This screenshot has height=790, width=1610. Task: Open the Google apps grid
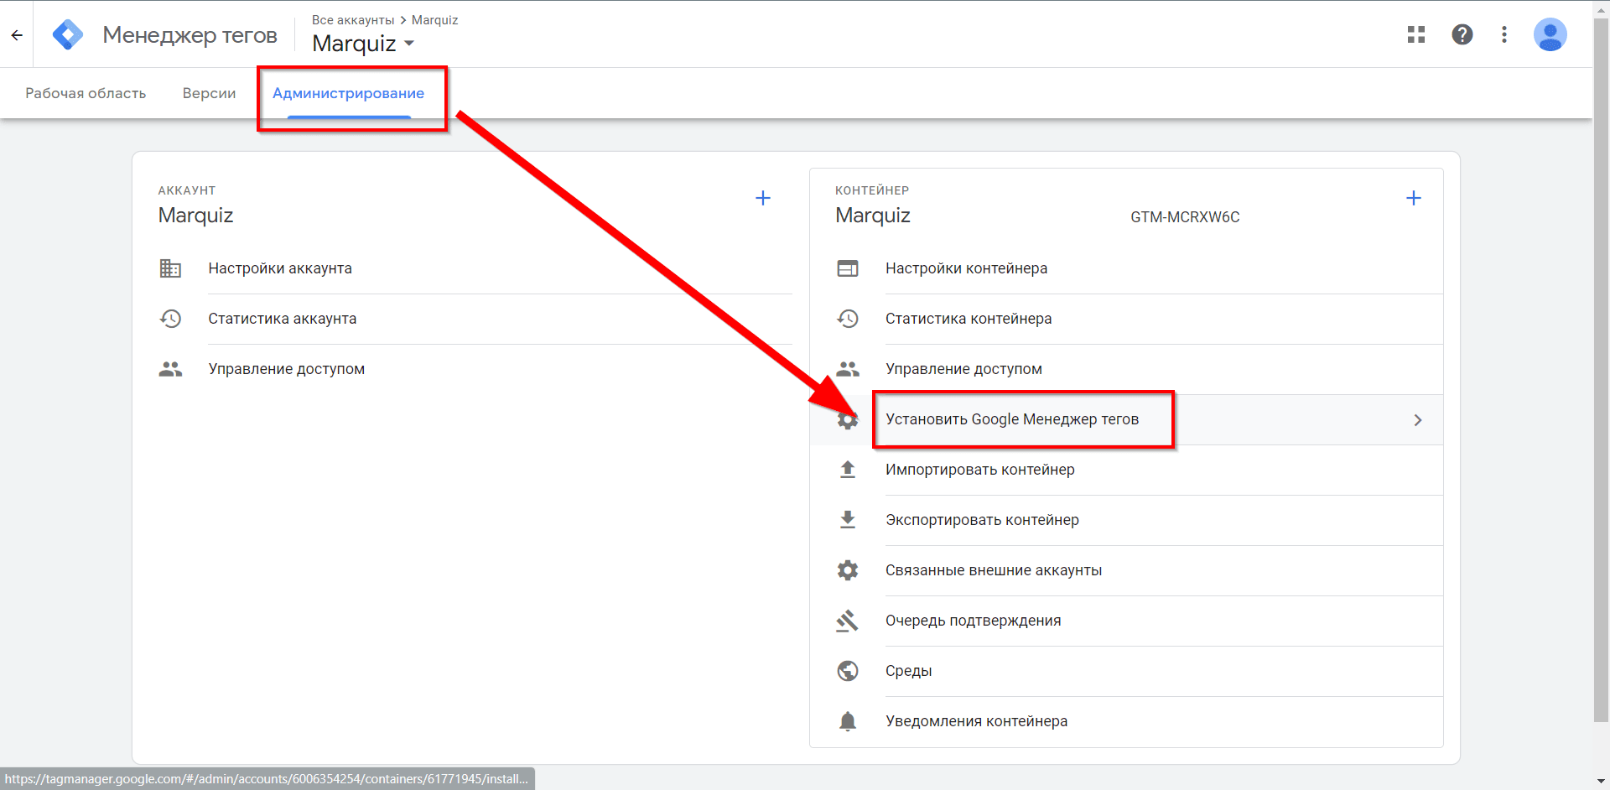[x=1416, y=34]
